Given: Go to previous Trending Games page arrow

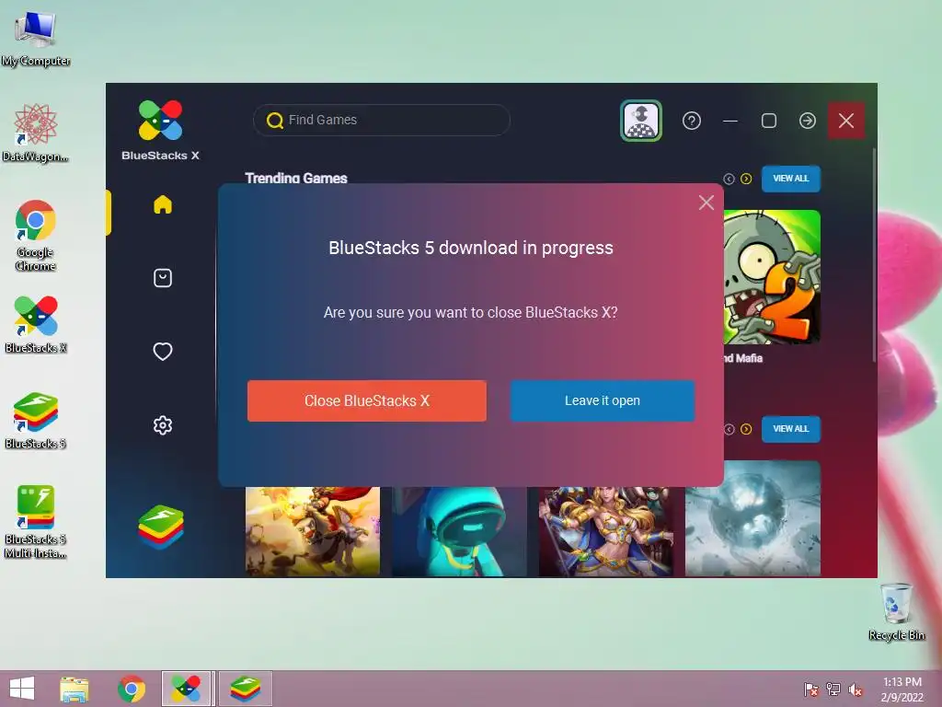Looking at the screenshot, I should (x=729, y=179).
